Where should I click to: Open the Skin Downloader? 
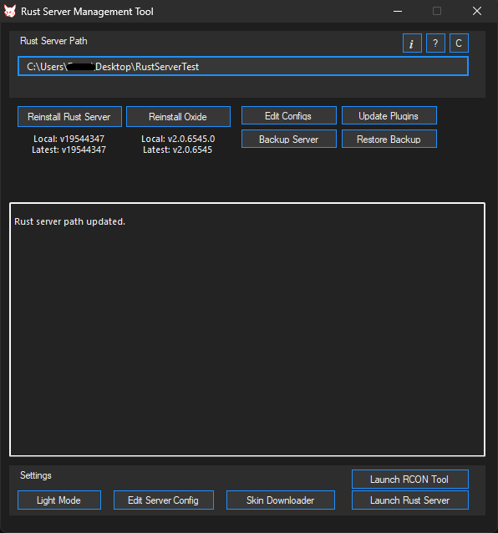pyautogui.click(x=281, y=500)
